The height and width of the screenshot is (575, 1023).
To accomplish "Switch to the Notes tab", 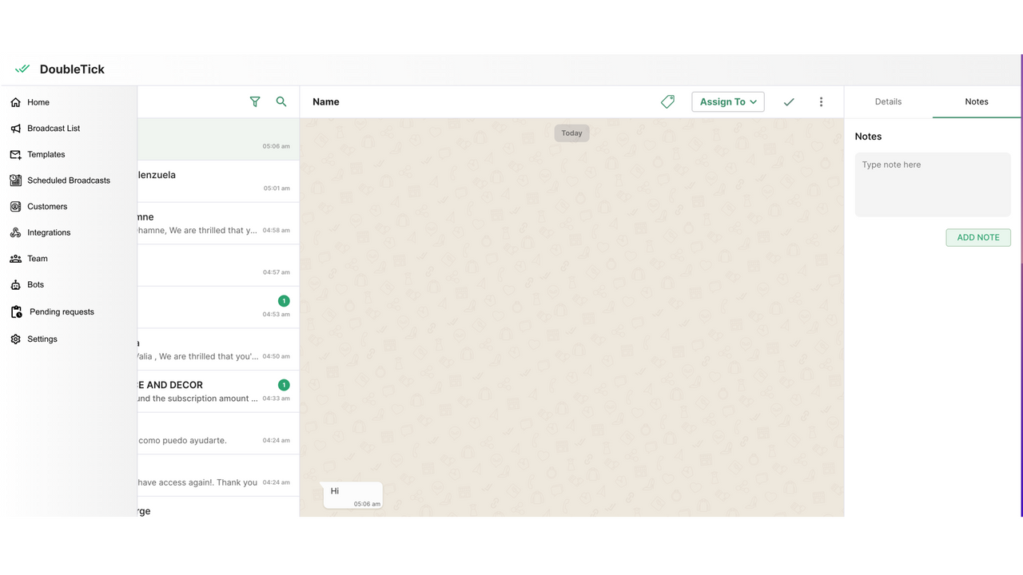I will 977,101.
